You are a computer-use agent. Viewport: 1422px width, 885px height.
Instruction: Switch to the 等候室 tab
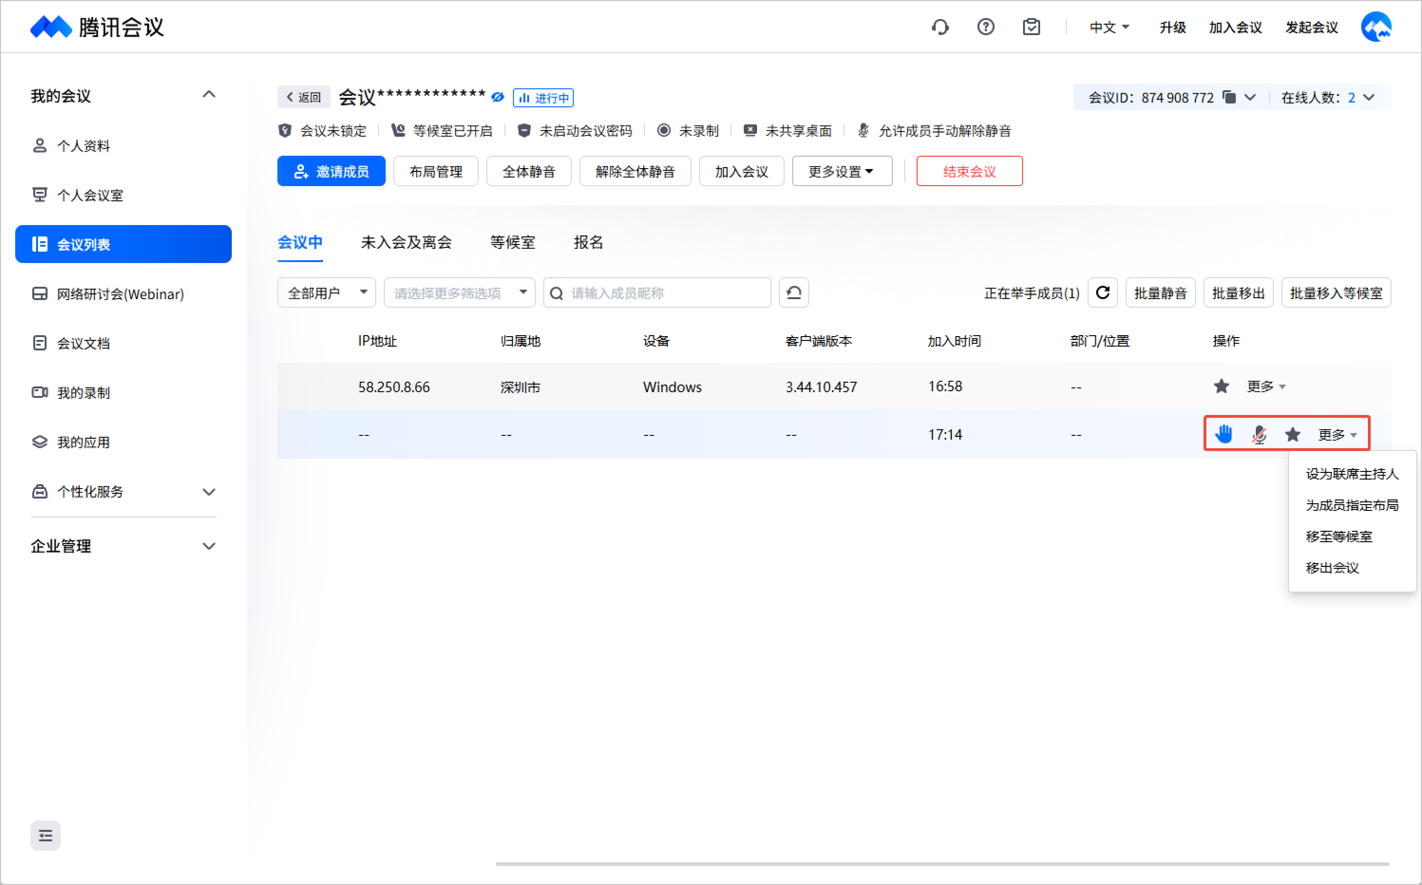512,242
